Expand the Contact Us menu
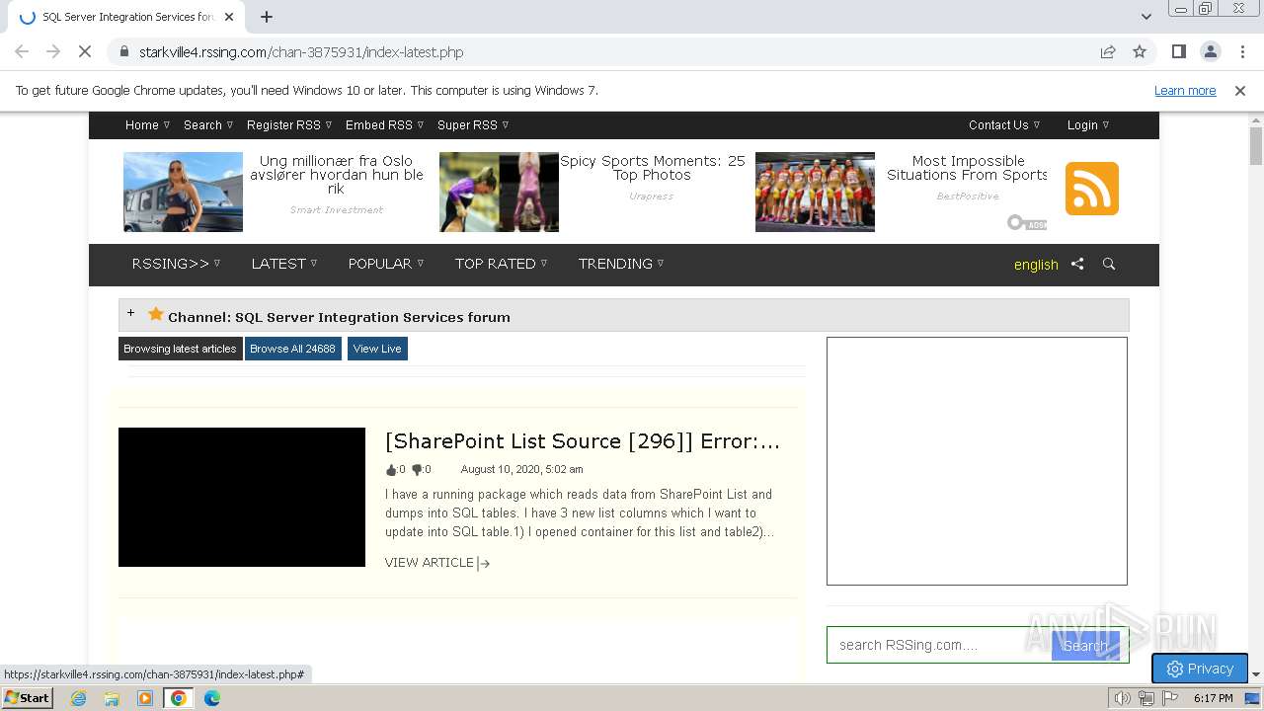The height and width of the screenshot is (711, 1264). (1004, 124)
